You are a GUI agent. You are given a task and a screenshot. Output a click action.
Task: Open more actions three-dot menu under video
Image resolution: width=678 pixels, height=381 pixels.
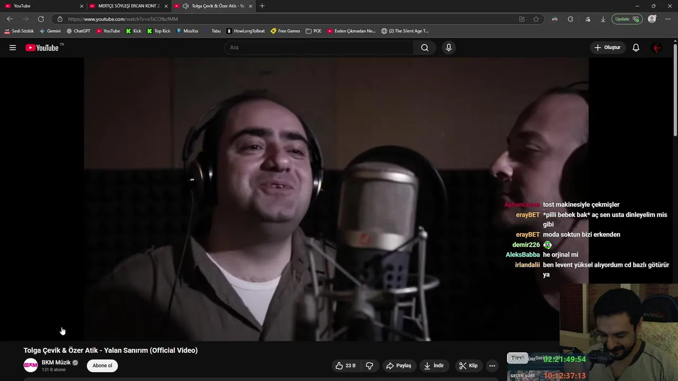click(x=492, y=366)
